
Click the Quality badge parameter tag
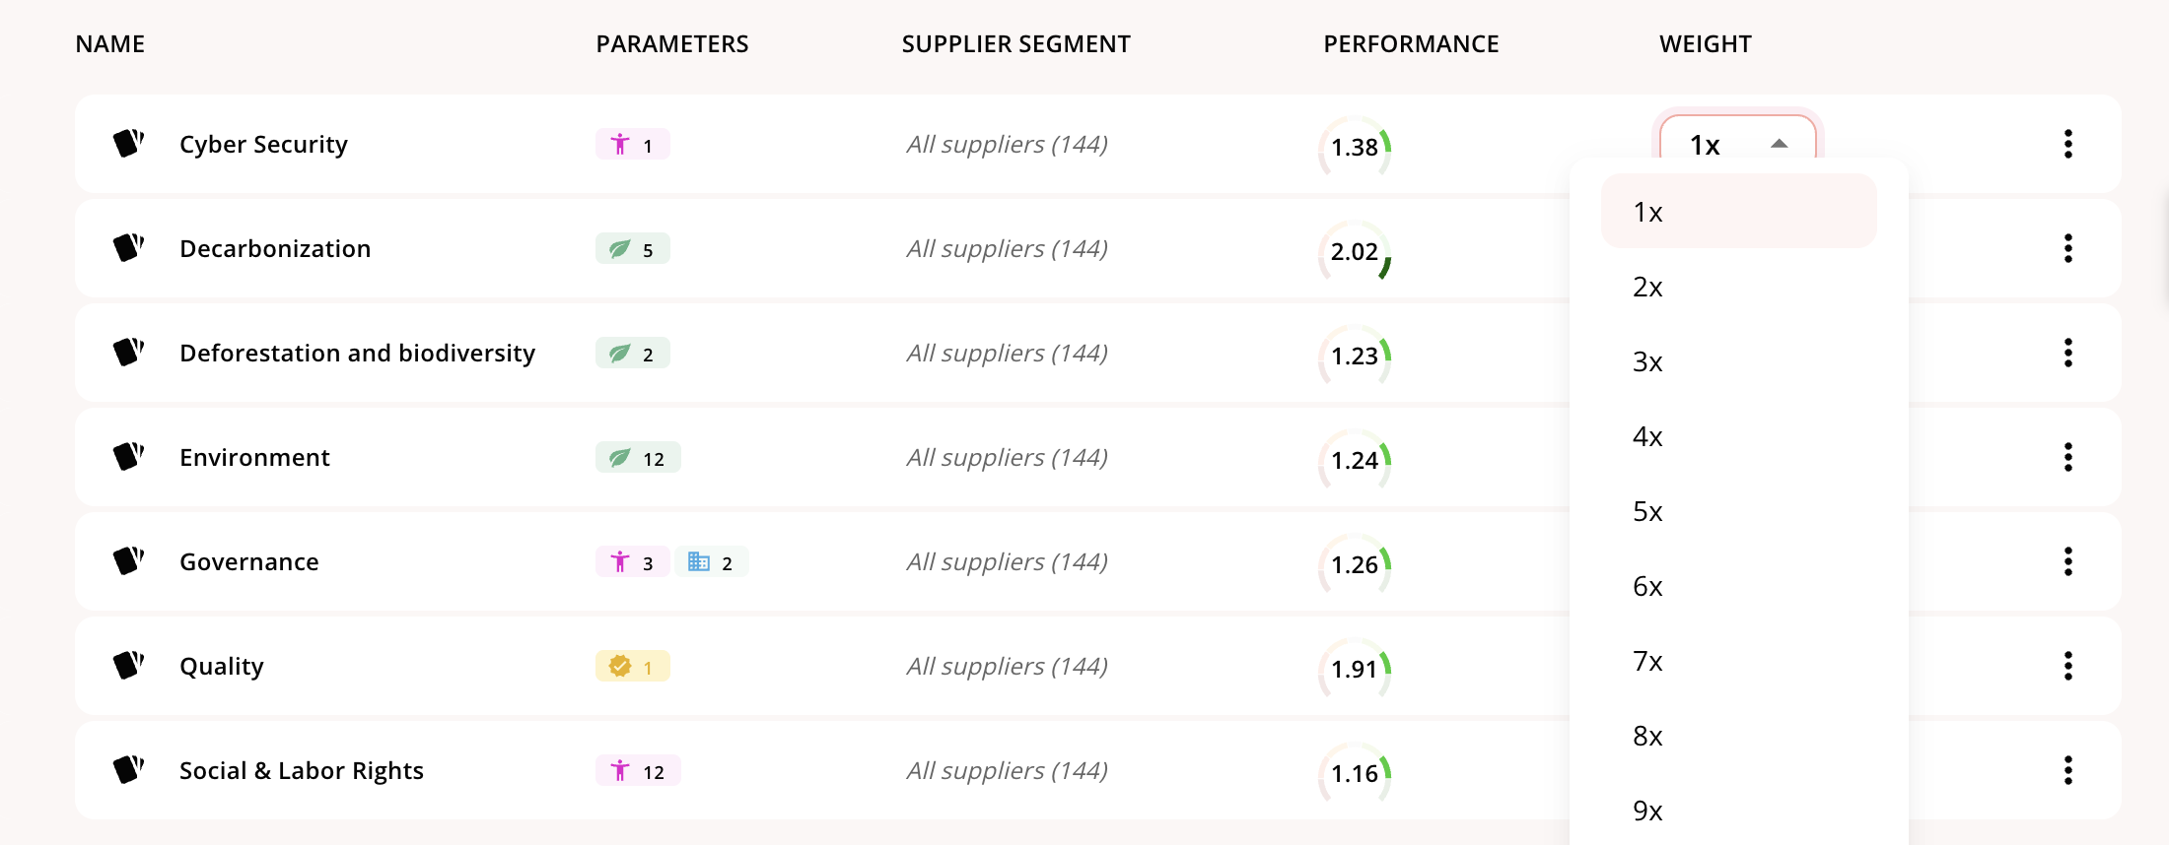pyautogui.click(x=632, y=667)
